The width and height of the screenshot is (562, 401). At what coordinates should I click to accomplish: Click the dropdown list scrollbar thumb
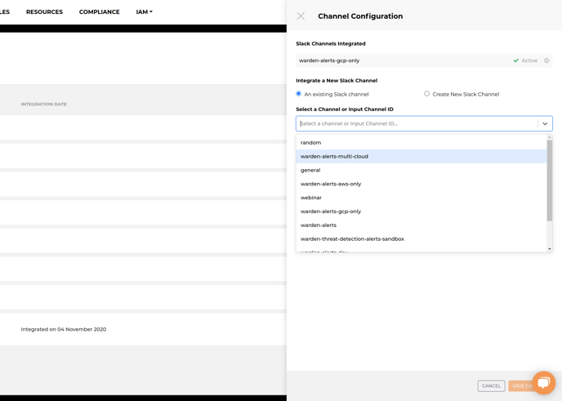[x=550, y=180]
